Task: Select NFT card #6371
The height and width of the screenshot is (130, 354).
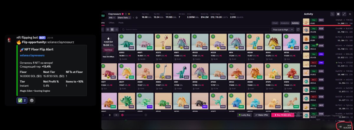Action: [x=127, y=77]
